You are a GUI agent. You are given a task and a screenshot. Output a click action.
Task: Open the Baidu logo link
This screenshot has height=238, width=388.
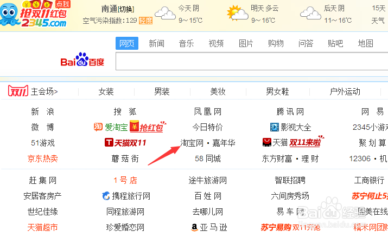(x=82, y=59)
